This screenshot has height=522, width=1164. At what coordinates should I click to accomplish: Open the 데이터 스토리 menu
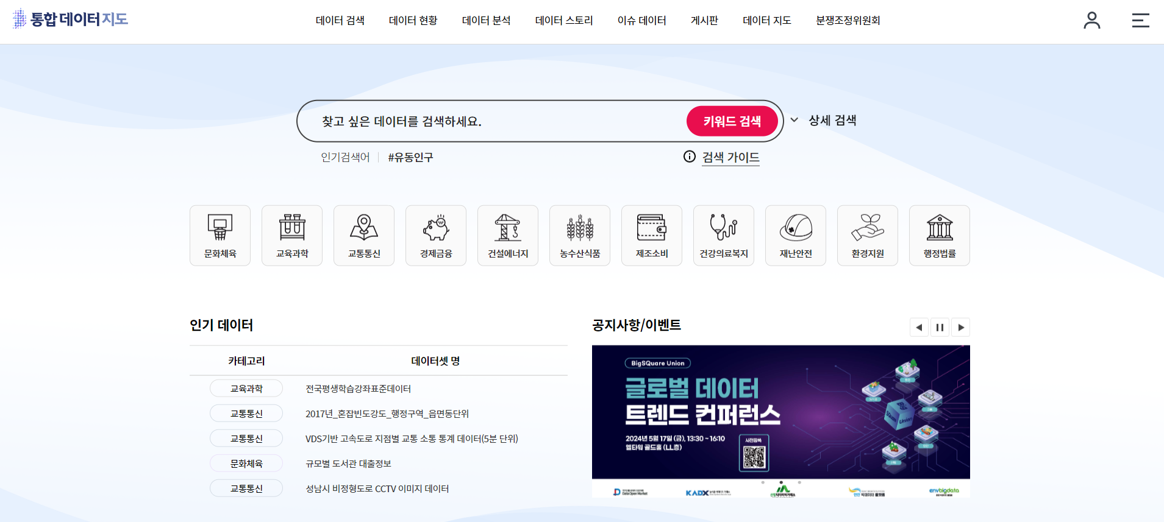[564, 21]
